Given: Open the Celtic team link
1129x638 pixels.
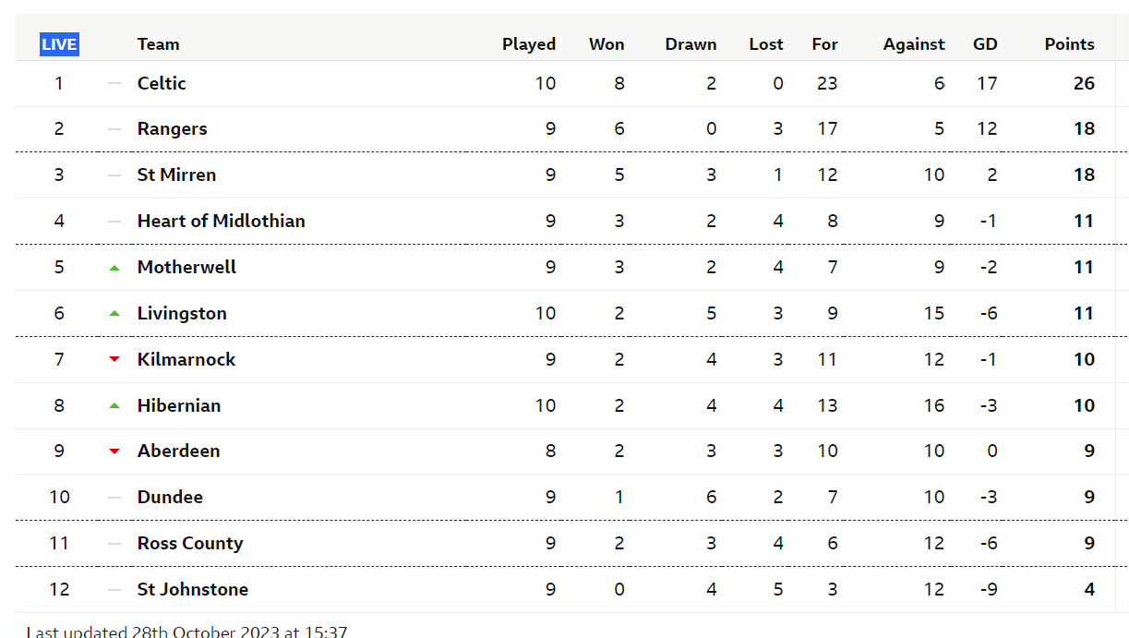Looking at the screenshot, I should click(x=162, y=83).
